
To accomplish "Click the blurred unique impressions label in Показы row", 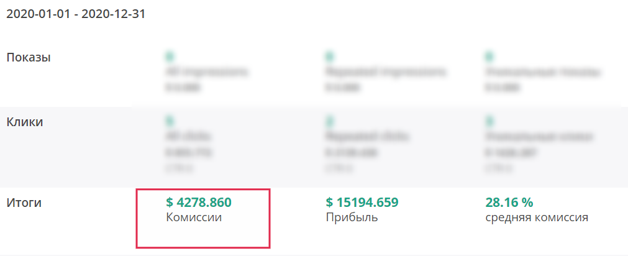I will click(x=543, y=73).
